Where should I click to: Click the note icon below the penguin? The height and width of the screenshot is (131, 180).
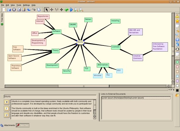click(x=177, y=54)
